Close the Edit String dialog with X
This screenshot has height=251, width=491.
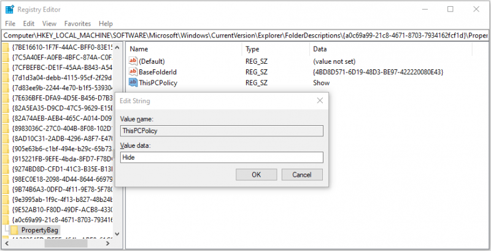coord(320,101)
